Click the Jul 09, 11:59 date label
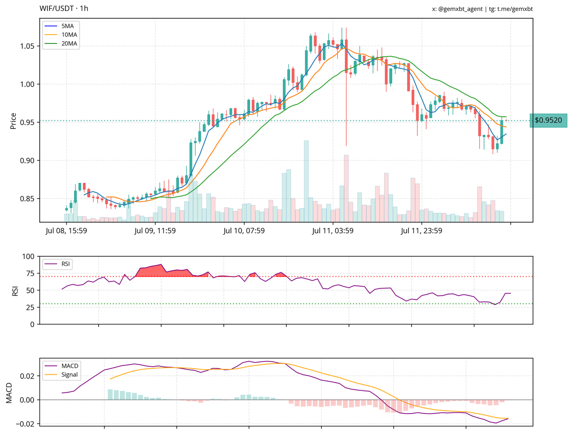The width and height of the screenshot is (569, 434). (x=155, y=231)
